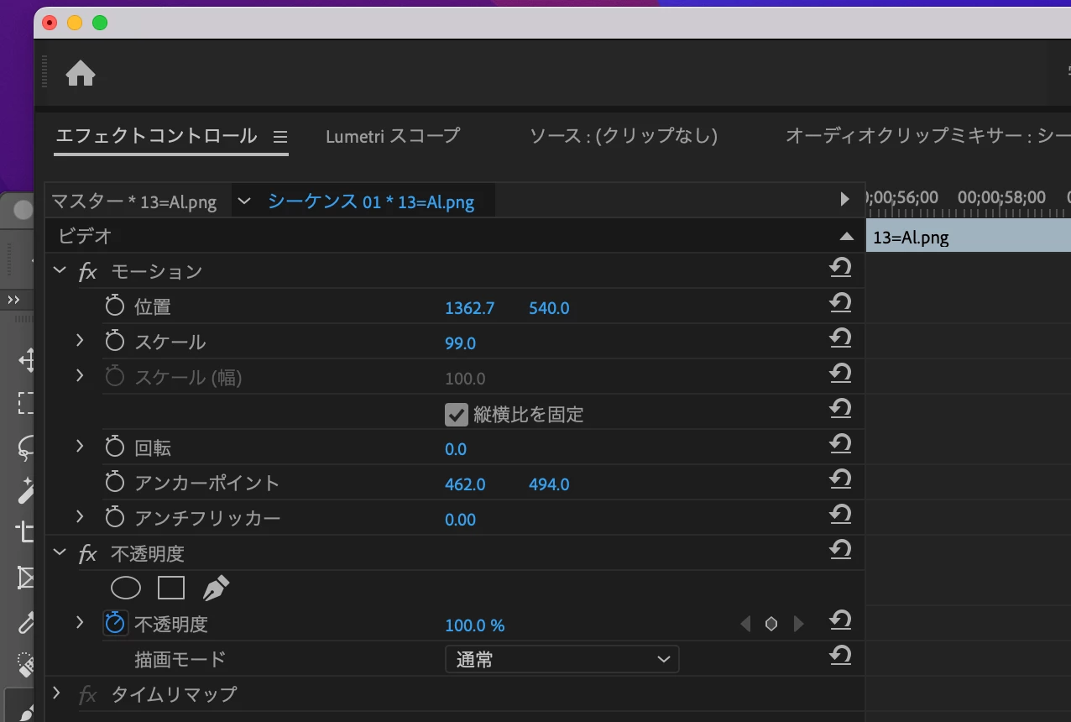1071x722 pixels.
Task: Expand the アンチフリッカー parameter
Action: point(80,516)
